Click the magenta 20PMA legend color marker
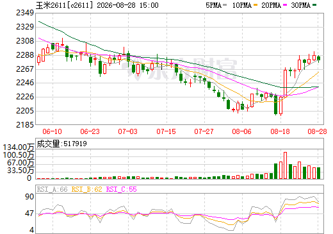333x234 pixels. pos(285,5)
